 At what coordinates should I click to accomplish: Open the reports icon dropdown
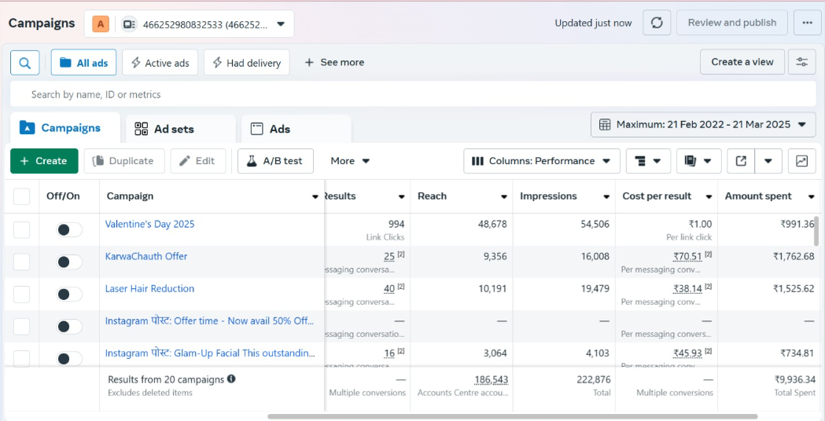(698, 161)
